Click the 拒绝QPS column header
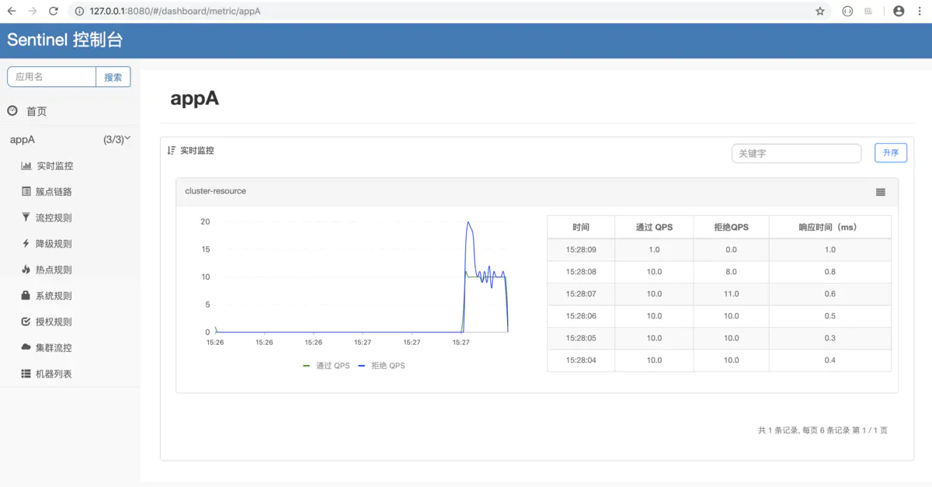 (x=731, y=227)
